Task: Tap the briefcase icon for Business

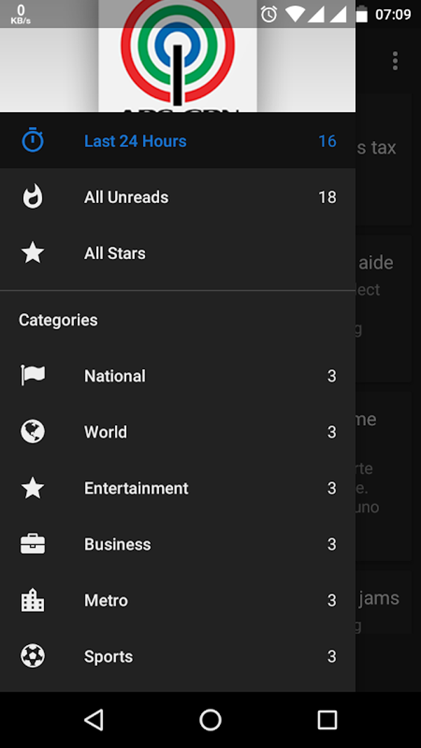Action: (x=33, y=544)
